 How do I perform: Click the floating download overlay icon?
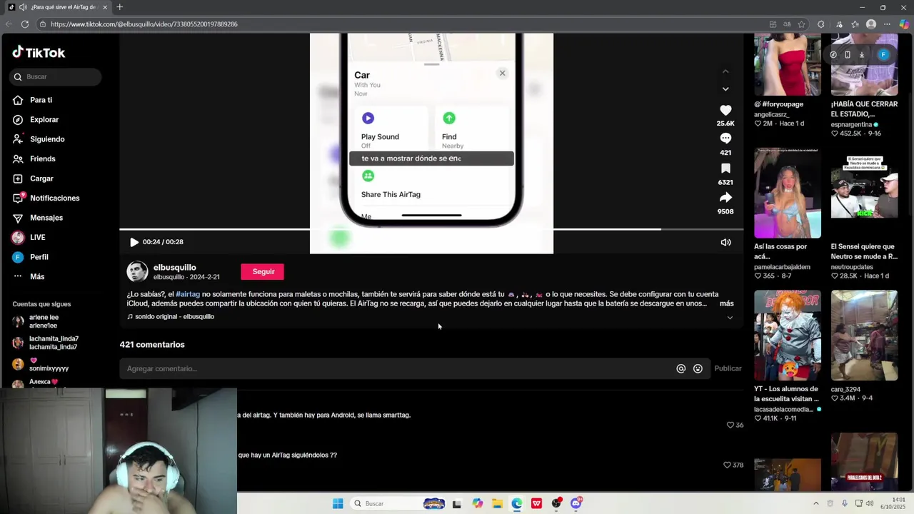pos(862,55)
